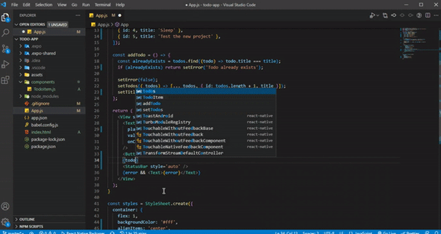Viewport: 441px width, 234px height.
Task: Choose 'TouchableWithoutFeedbackBase' suggestion
Action: point(206,128)
